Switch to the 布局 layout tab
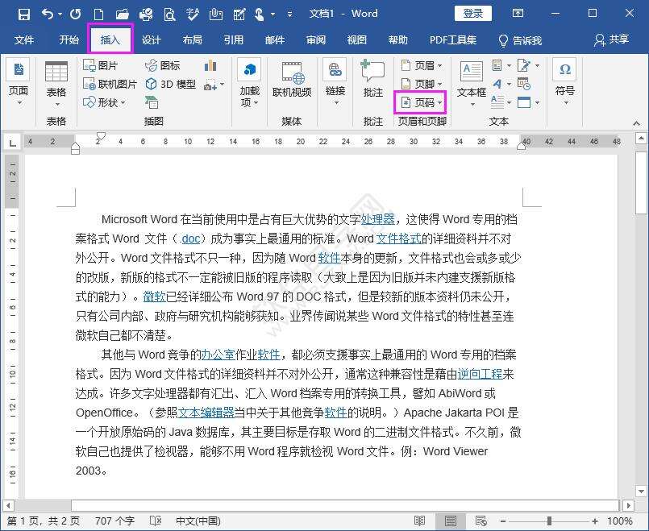This screenshot has height=531, width=649. (x=192, y=40)
